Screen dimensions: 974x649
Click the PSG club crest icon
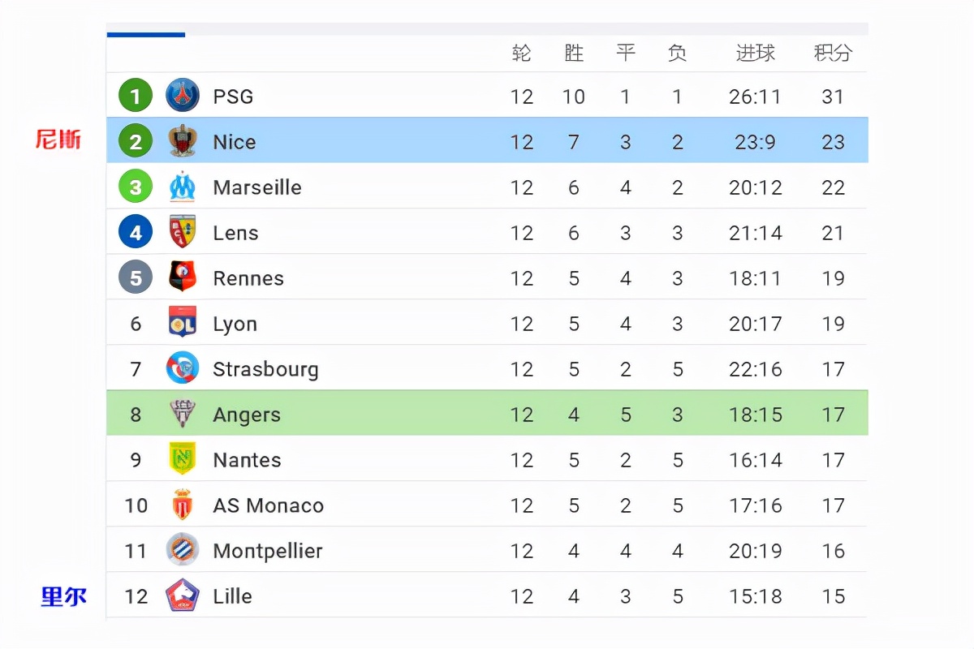click(x=183, y=96)
